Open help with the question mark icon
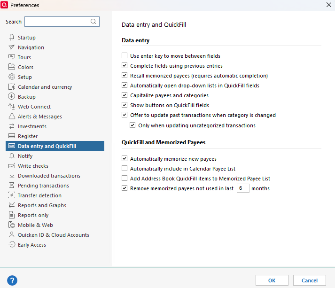 point(12,280)
